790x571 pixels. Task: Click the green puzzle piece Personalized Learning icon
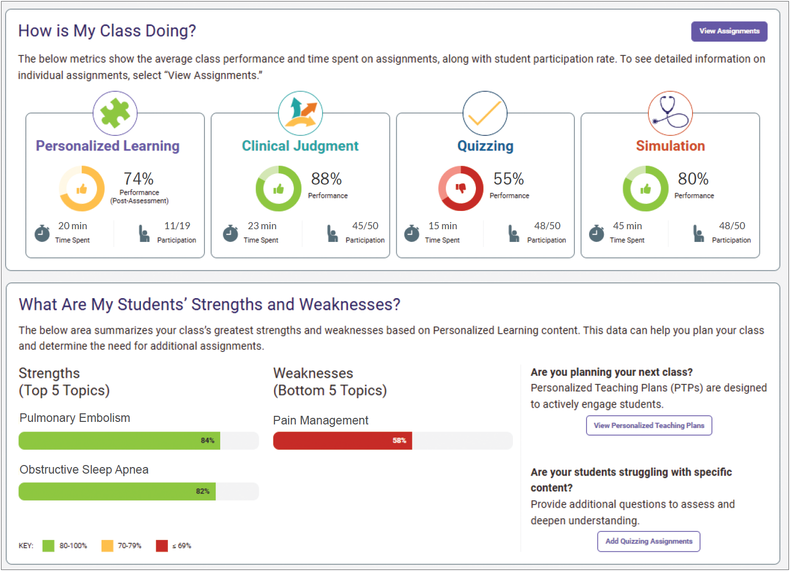tap(115, 113)
